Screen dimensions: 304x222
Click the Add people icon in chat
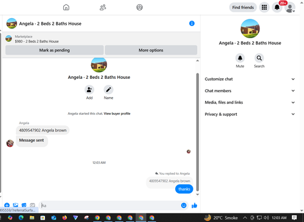[89, 90]
